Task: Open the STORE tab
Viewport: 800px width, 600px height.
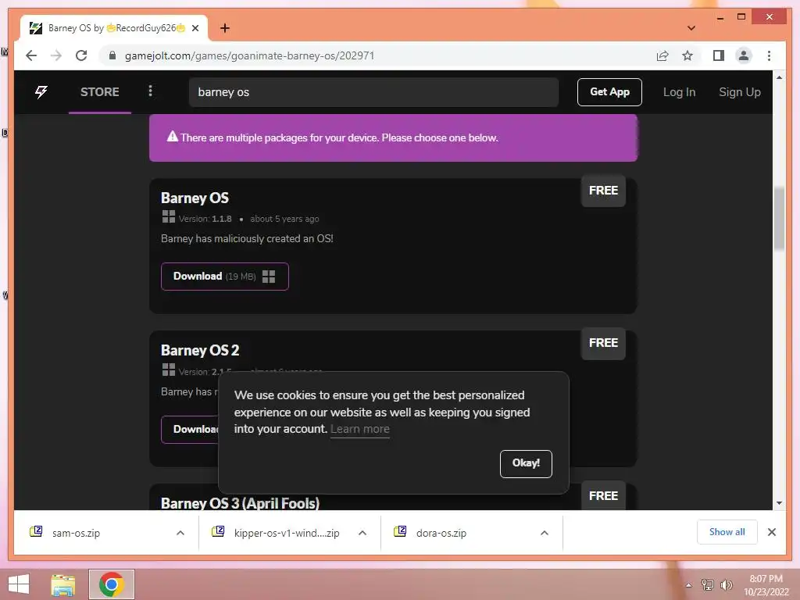Action: [x=100, y=92]
